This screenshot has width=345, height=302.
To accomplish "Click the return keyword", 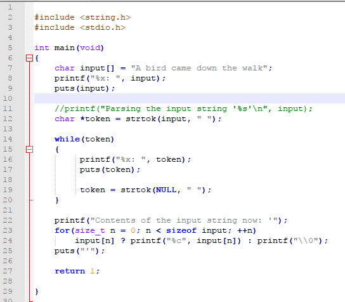I will (x=70, y=271).
